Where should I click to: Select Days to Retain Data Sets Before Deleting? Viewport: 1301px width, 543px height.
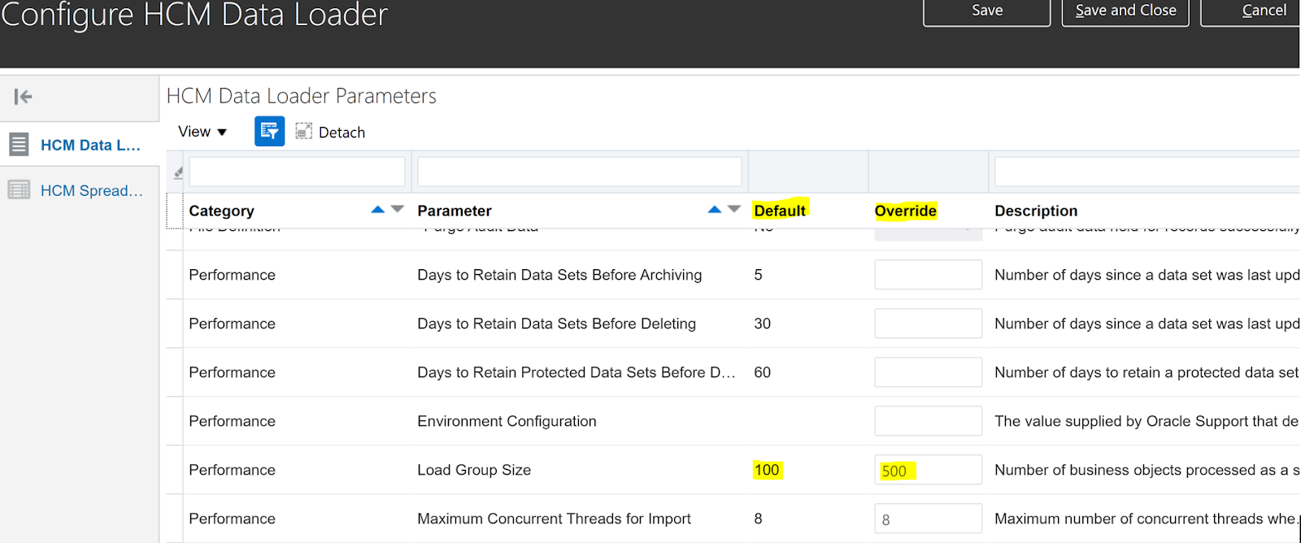[557, 324]
